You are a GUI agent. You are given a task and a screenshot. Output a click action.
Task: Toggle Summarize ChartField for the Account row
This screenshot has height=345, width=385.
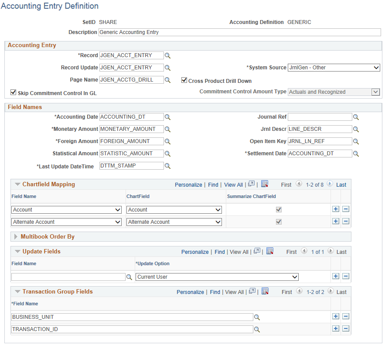278,209
